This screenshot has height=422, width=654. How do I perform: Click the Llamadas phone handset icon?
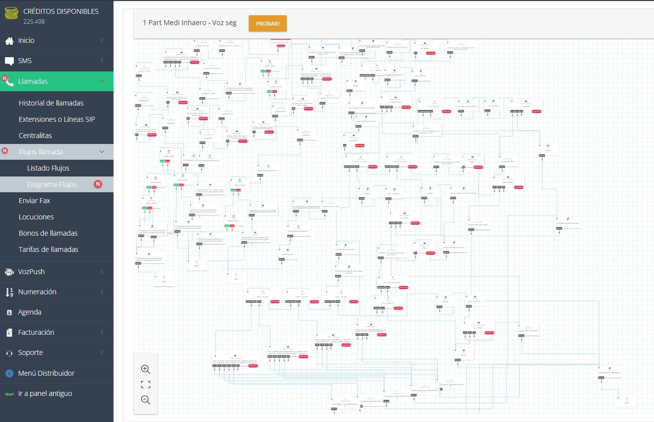9,82
